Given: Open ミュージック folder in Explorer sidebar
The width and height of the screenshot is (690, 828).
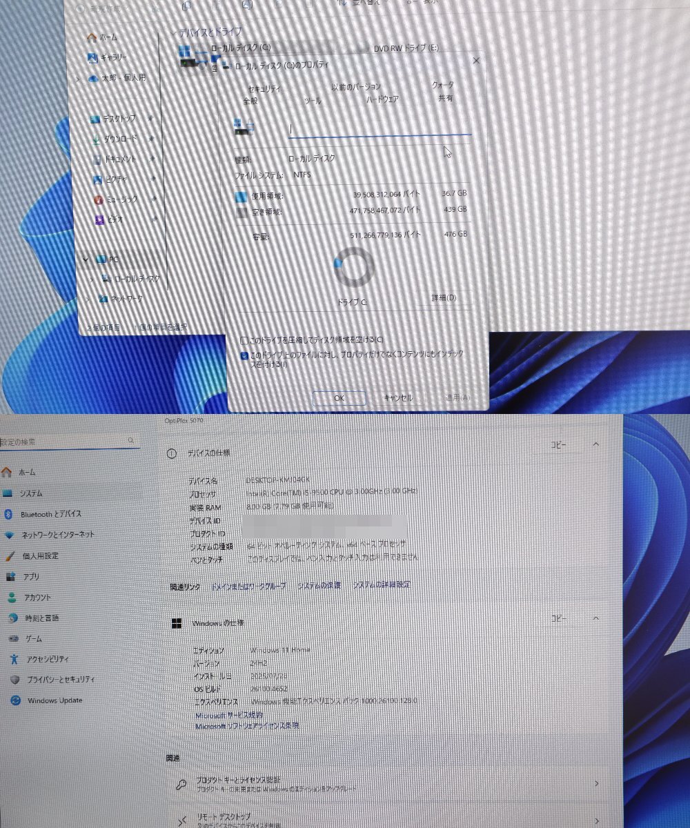Looking at the screenshot, I should tap(115, 199).
